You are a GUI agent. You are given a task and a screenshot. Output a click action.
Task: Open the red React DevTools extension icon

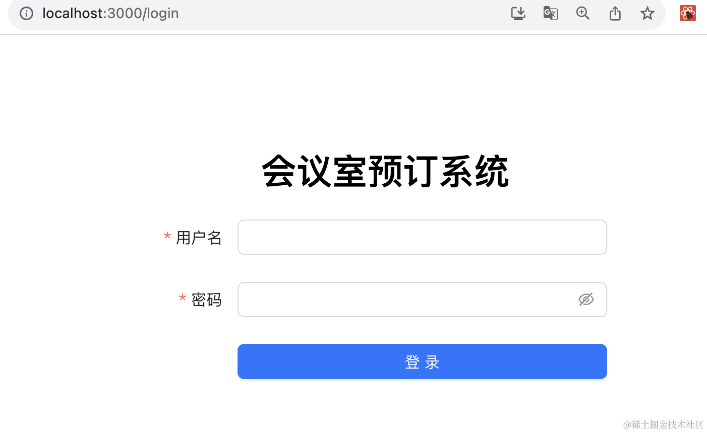point(687,13)
